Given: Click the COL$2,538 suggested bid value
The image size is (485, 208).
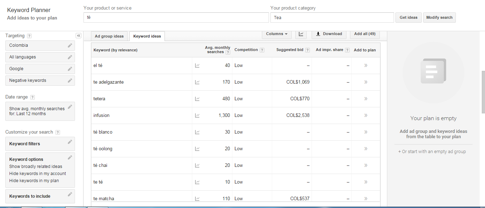Looking at the screenshot, I should 298,116.
